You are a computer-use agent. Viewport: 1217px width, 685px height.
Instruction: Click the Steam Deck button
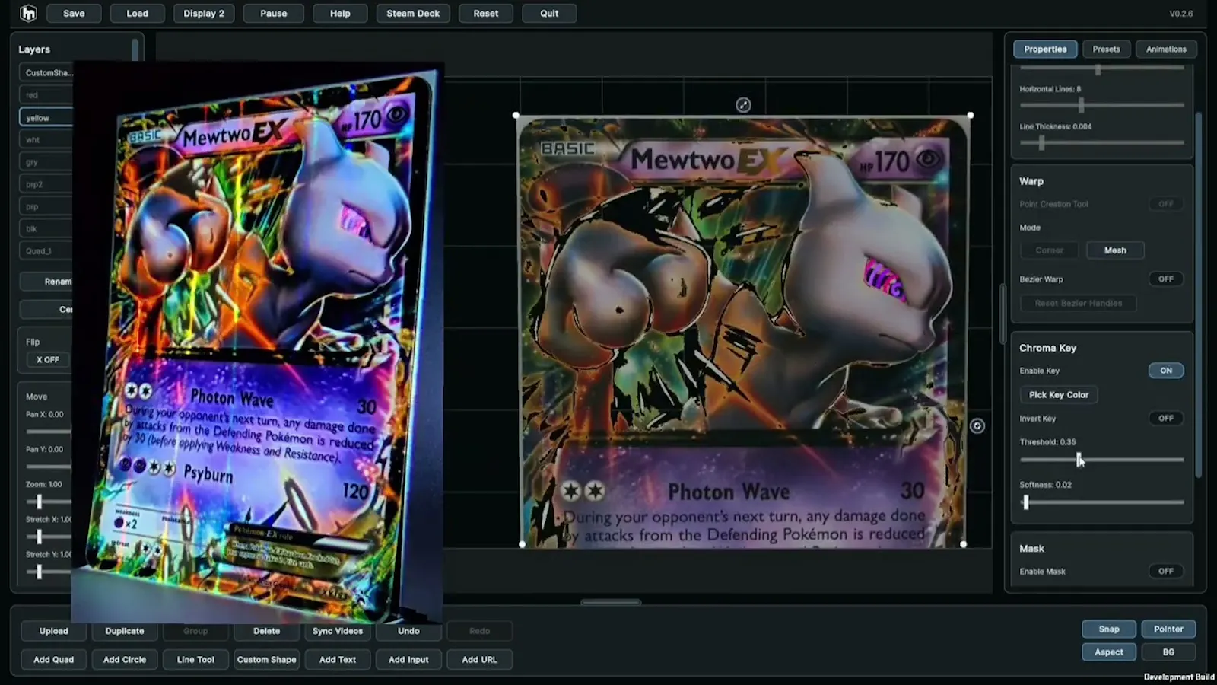[413, 14]
